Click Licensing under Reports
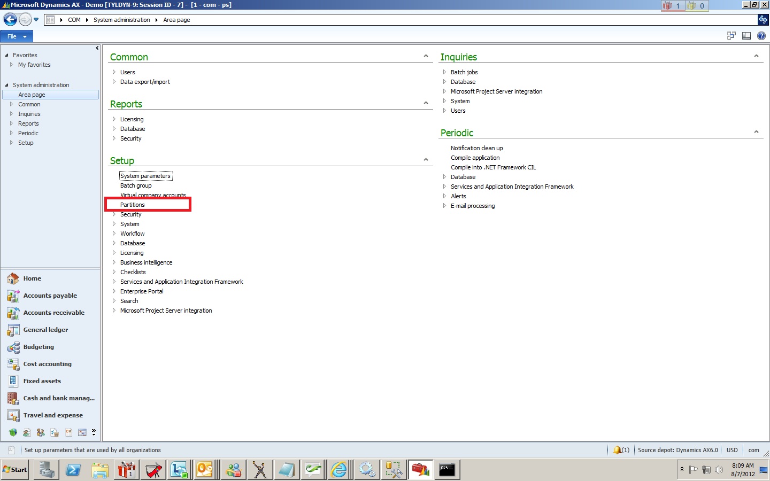 click(x=132, y=119)
